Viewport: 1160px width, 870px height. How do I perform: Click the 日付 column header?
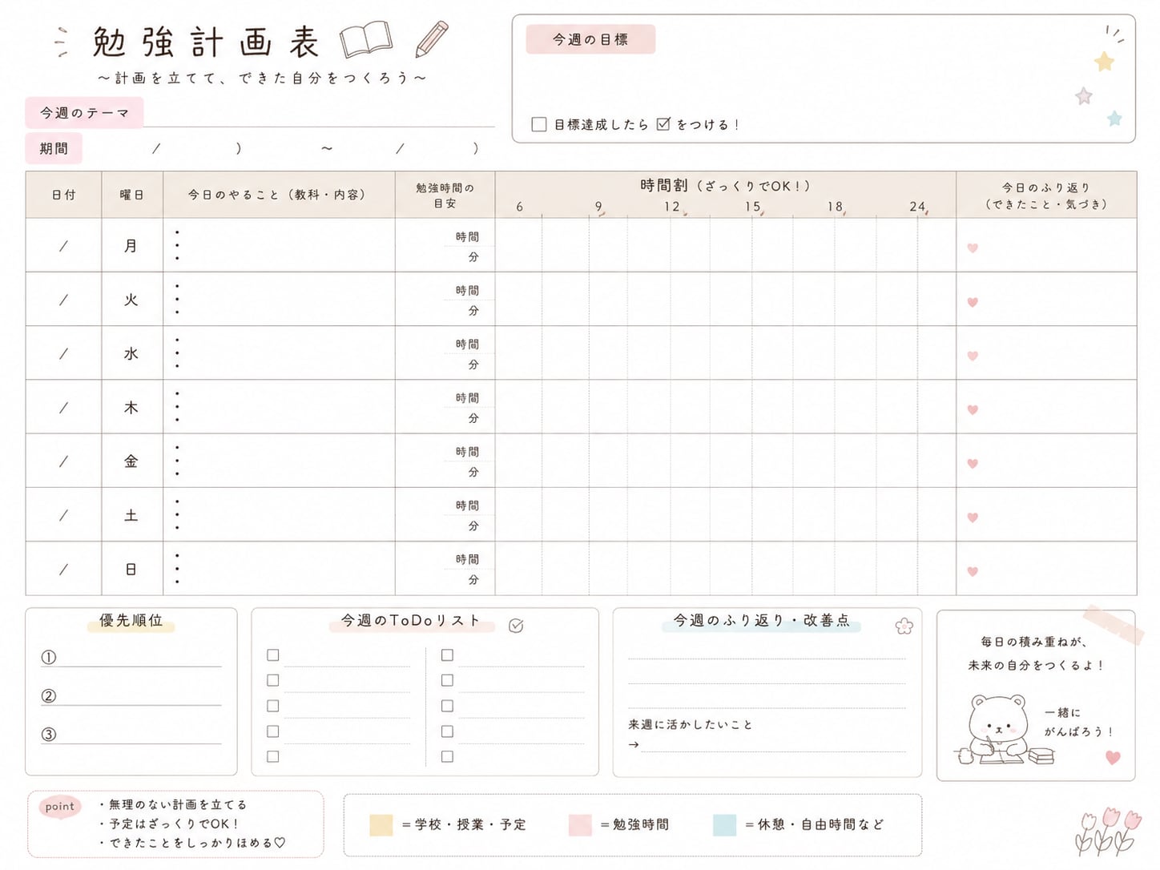coord(63,195)
